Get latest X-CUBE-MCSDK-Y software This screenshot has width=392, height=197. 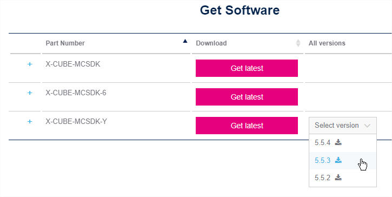247,126
